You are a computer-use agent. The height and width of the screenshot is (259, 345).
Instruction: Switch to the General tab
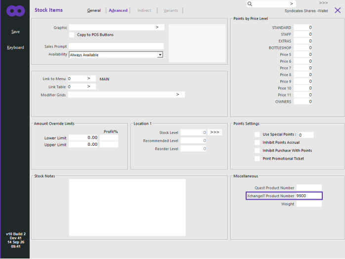pos(94,10)
